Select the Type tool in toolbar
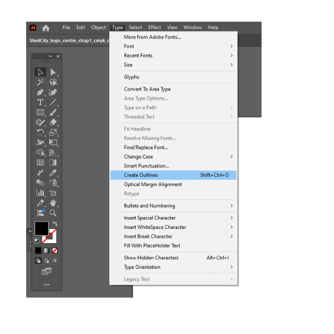 (40, 102)
